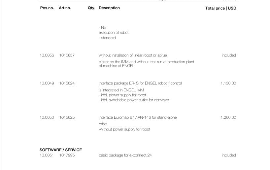Screen dimensions: 270x170
Task: Select position number 10.0056
Action: [47, 55]
